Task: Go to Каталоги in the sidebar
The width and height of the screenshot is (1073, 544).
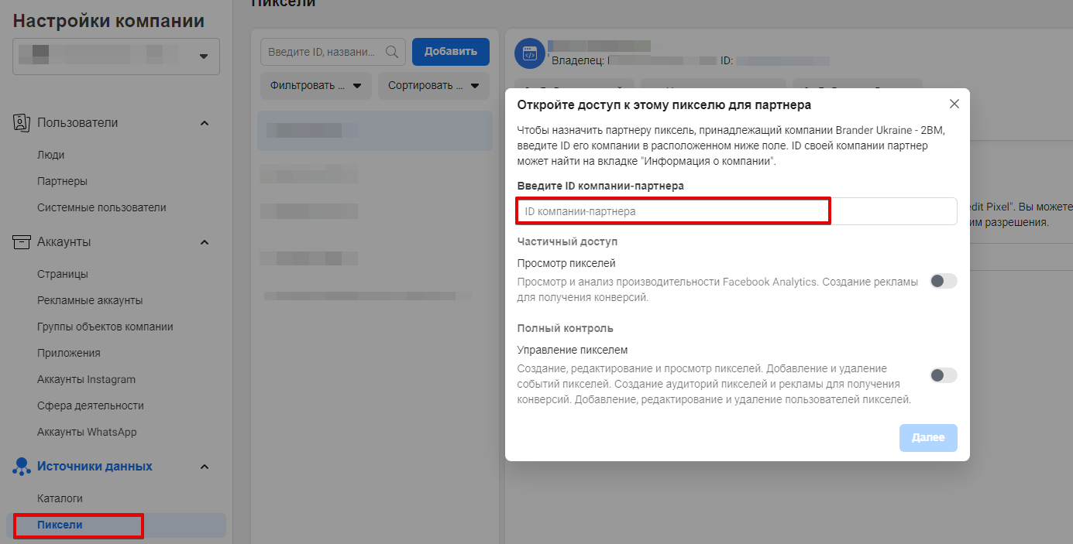Action: (60, 498)
